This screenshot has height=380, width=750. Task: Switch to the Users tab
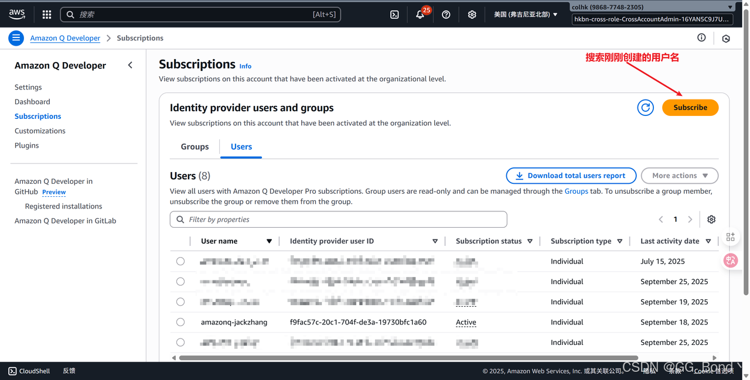pos(241,147)
